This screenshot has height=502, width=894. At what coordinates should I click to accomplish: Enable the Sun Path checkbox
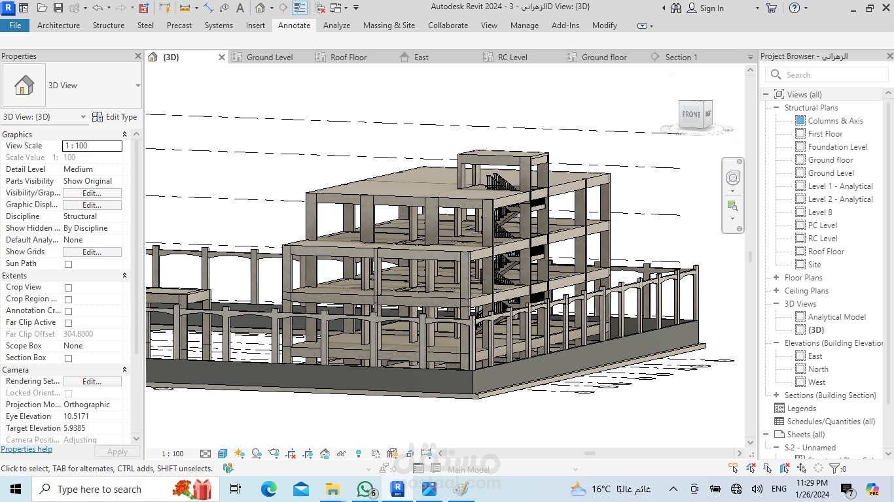(x=68, y=264)
